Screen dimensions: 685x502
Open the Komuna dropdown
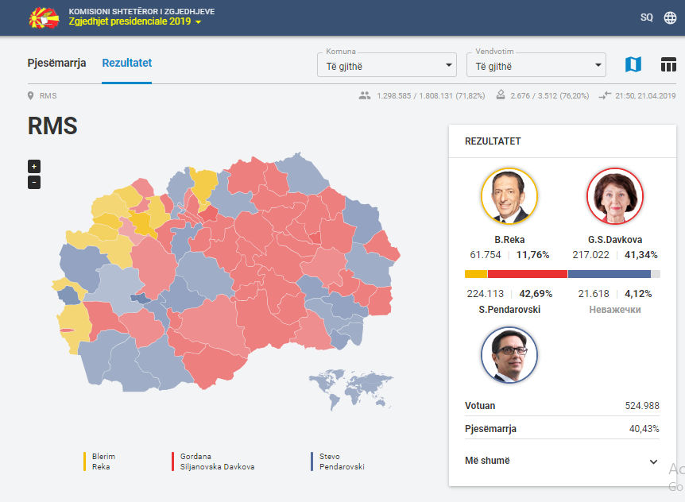(x=386, y=66)
